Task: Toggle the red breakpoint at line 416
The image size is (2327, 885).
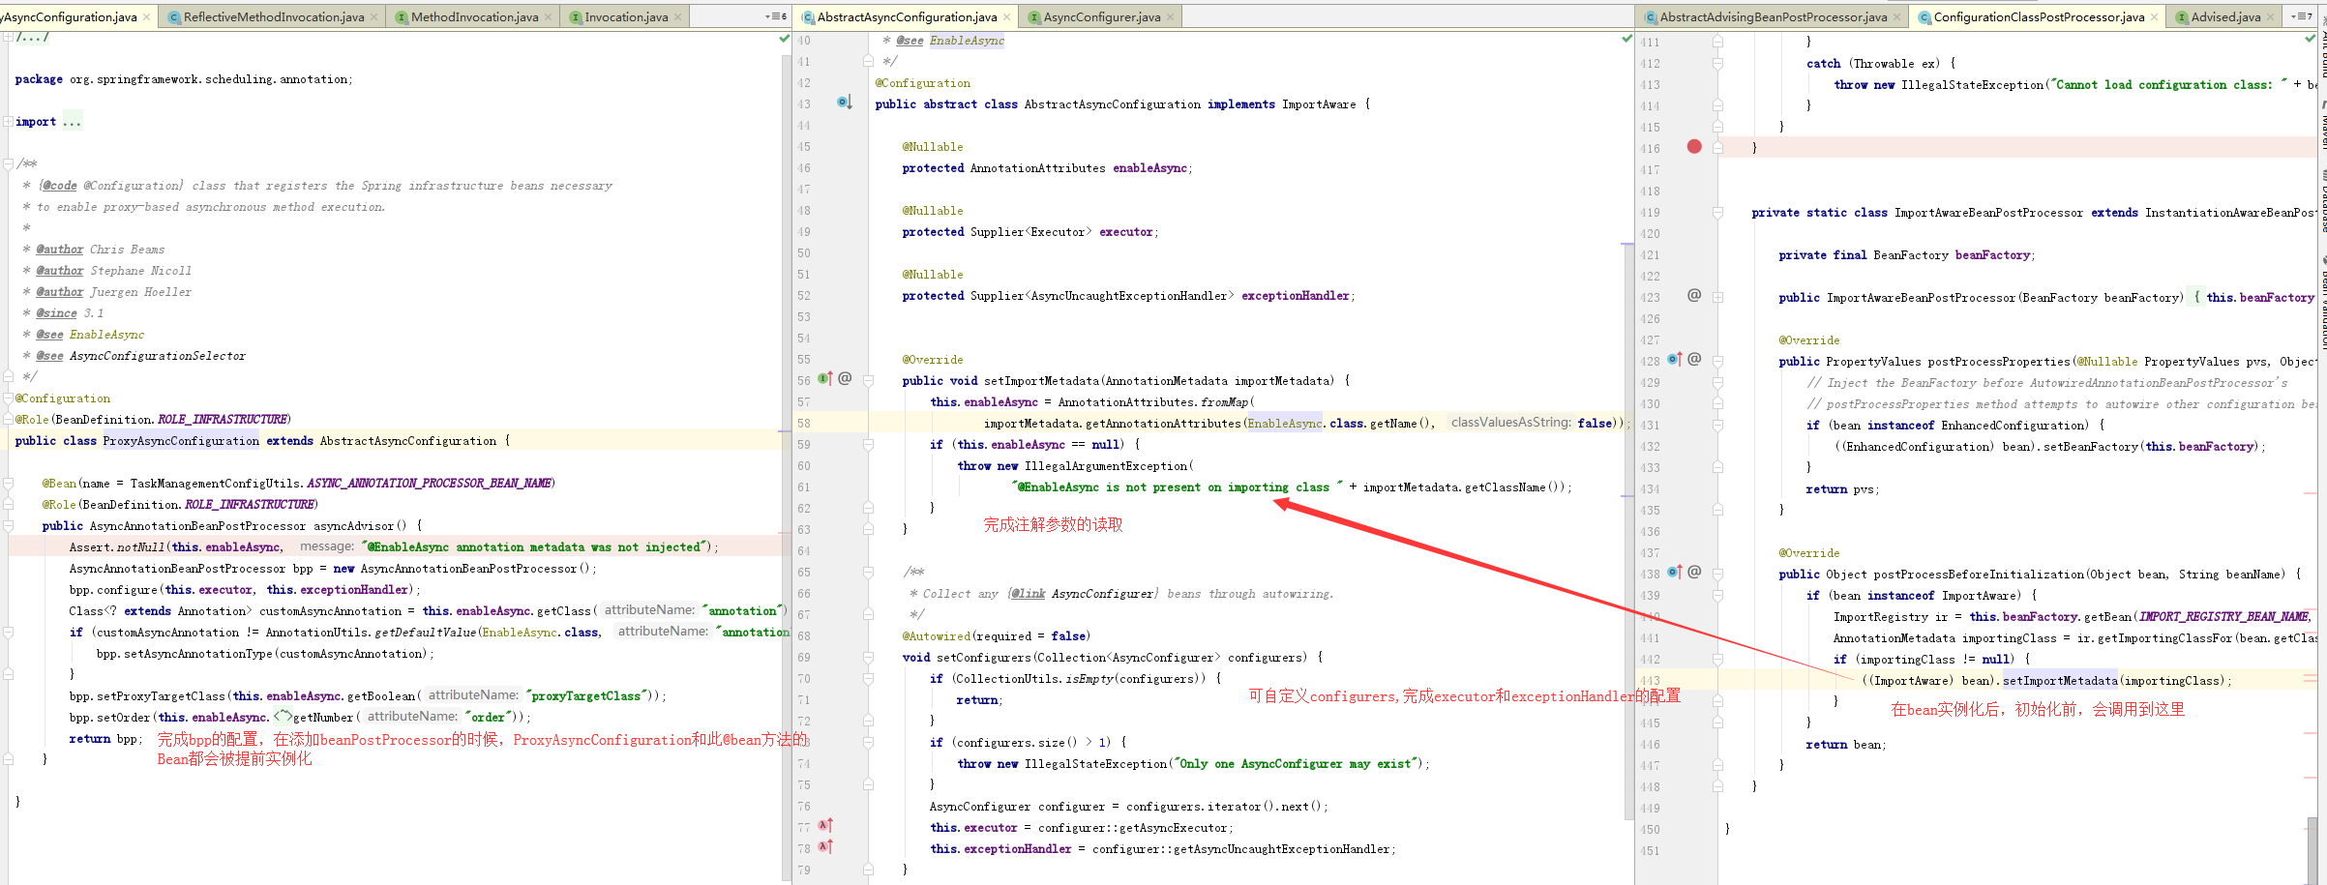Action: [1694, 147]
